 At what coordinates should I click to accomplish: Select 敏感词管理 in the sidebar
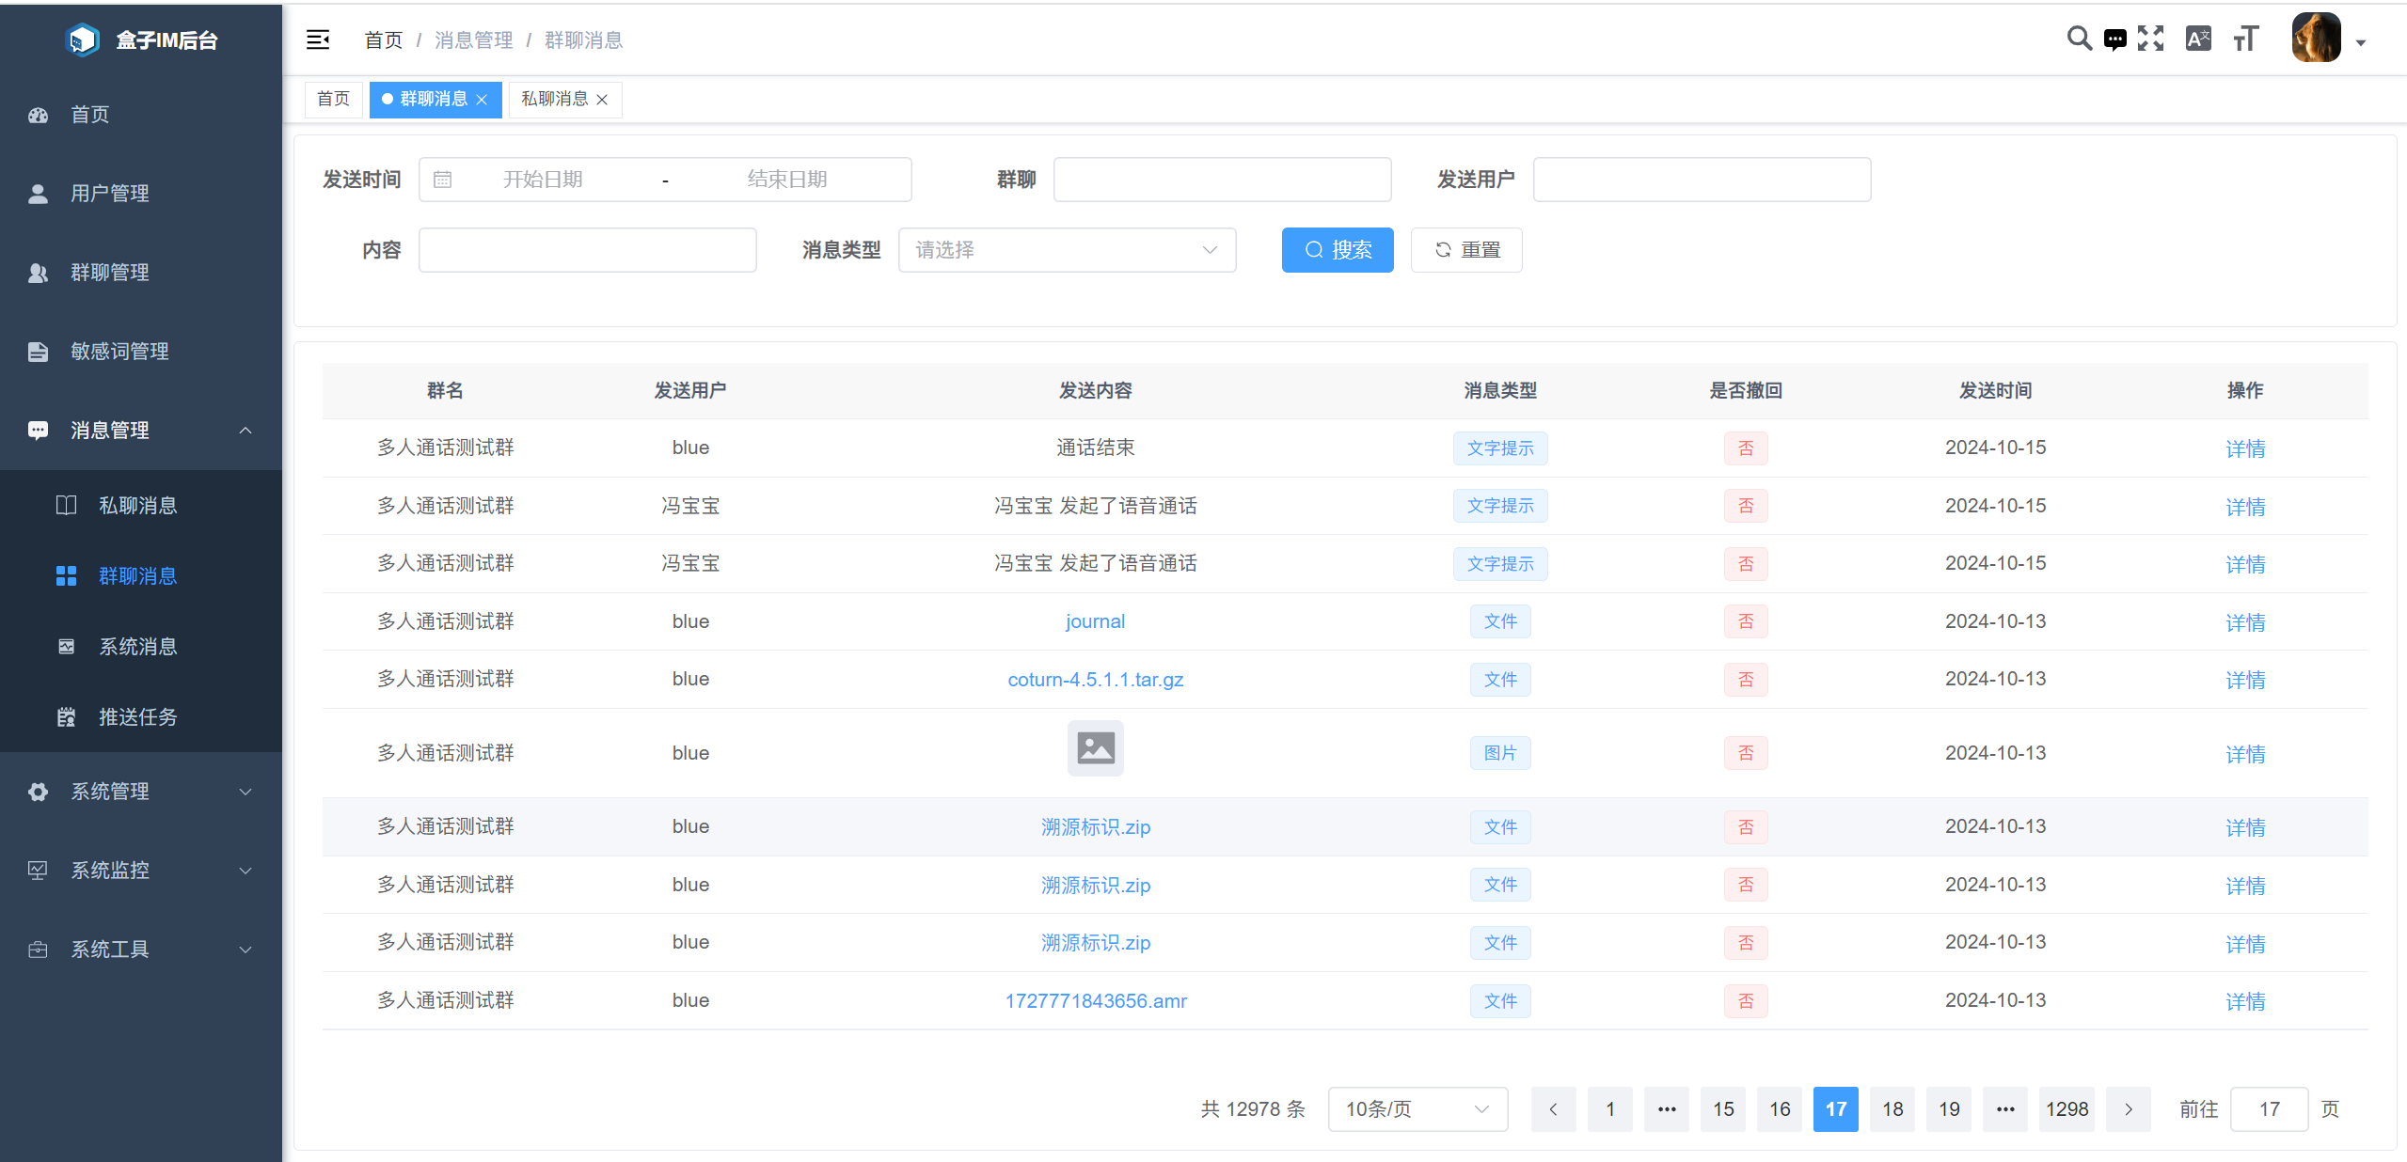(119, 351)
